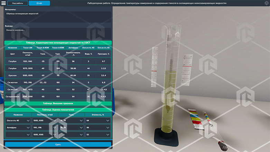This screenshot has height=152, width=270.
Task: Click the Плотность, кг/м3 column header in ГОСТ table
Action: pos(28,54)
